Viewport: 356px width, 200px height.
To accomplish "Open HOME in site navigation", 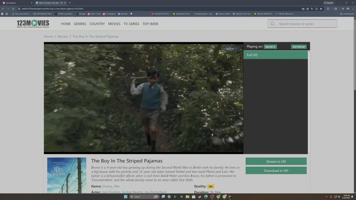I will [x=66, y=24].
